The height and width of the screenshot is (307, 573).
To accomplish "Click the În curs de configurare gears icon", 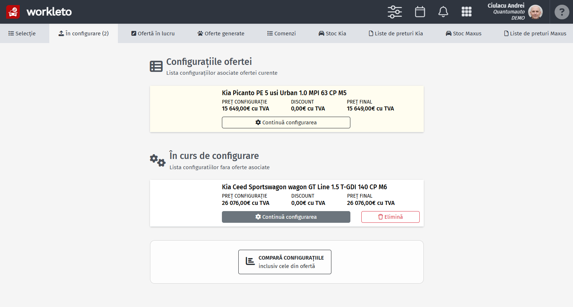I will coord(158,160).
